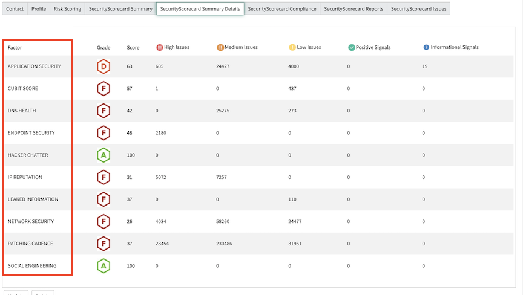523x295 pixels.
Task: Click the yellow Low Issues icon
Action: tap(292, 47)
